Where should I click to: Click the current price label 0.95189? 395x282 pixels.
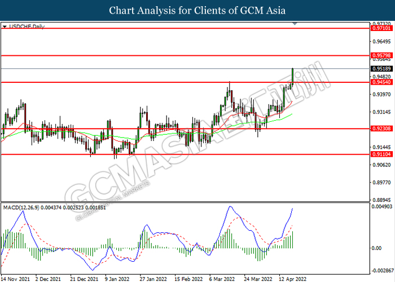click(381, 68)
